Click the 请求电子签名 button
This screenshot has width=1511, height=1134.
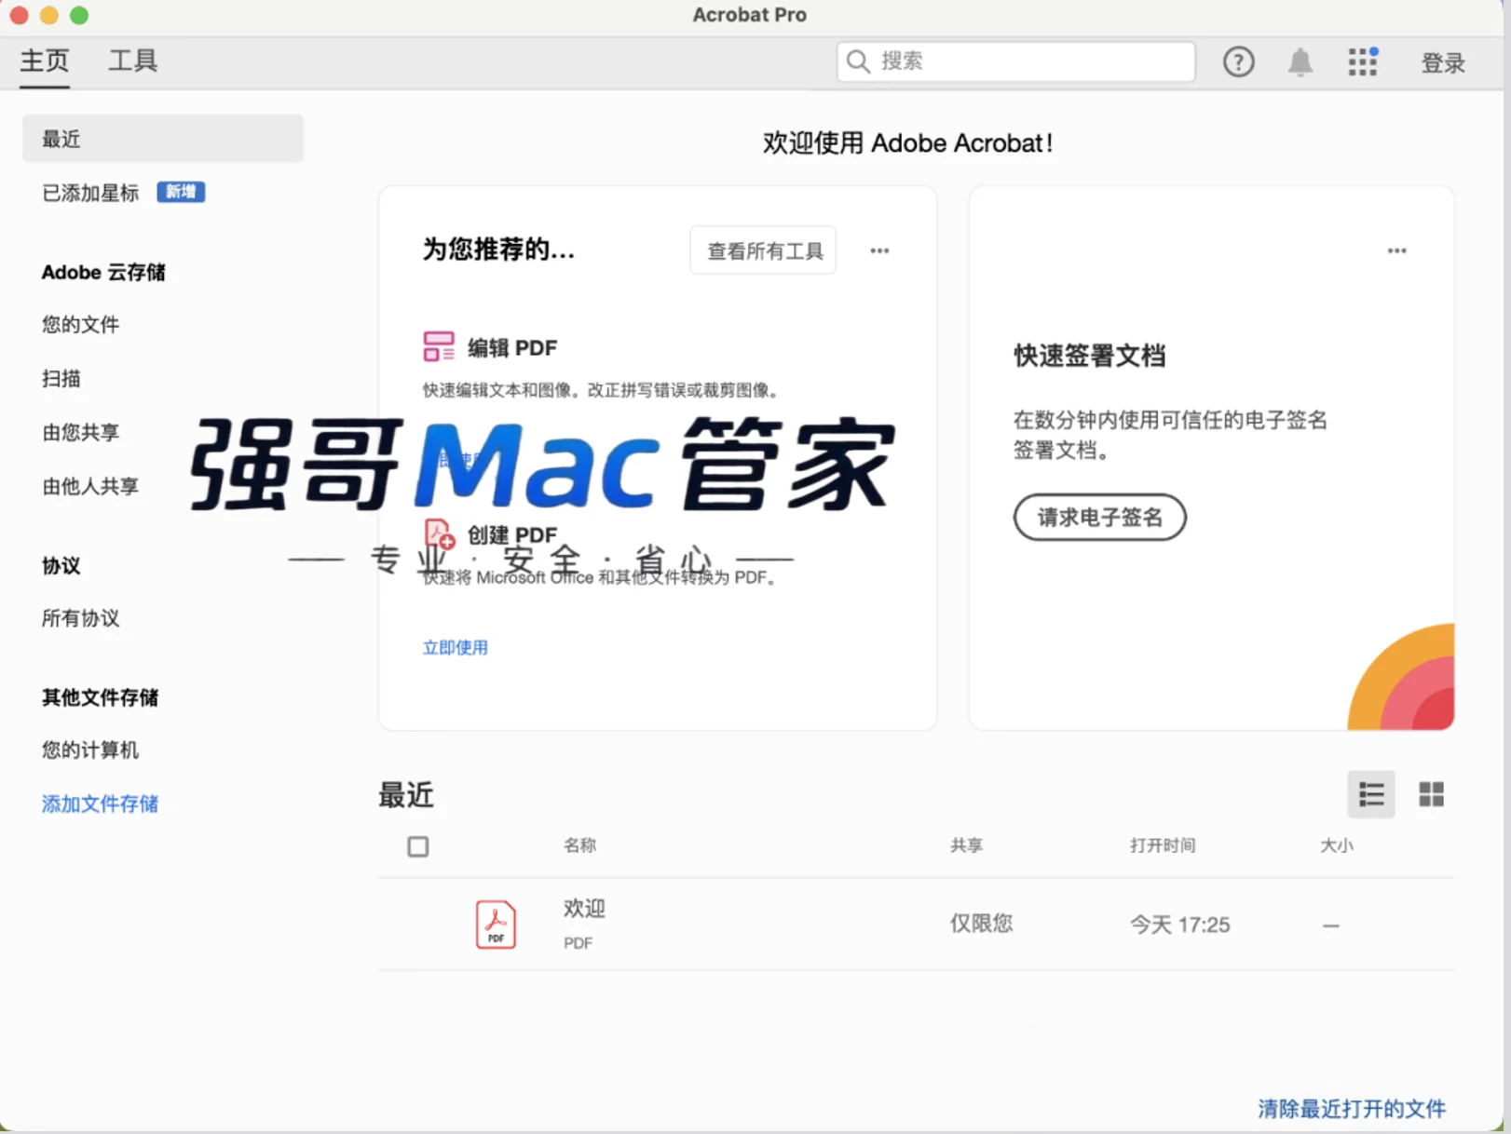click(x=1100, y=518)
